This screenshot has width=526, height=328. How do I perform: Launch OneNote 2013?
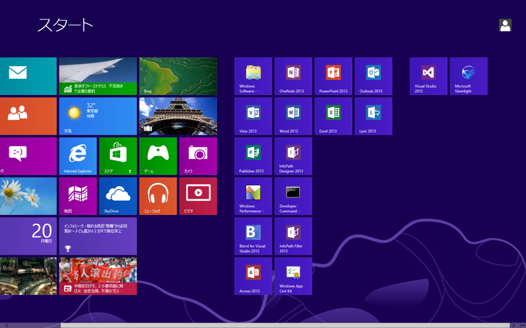tap(293, 76)
